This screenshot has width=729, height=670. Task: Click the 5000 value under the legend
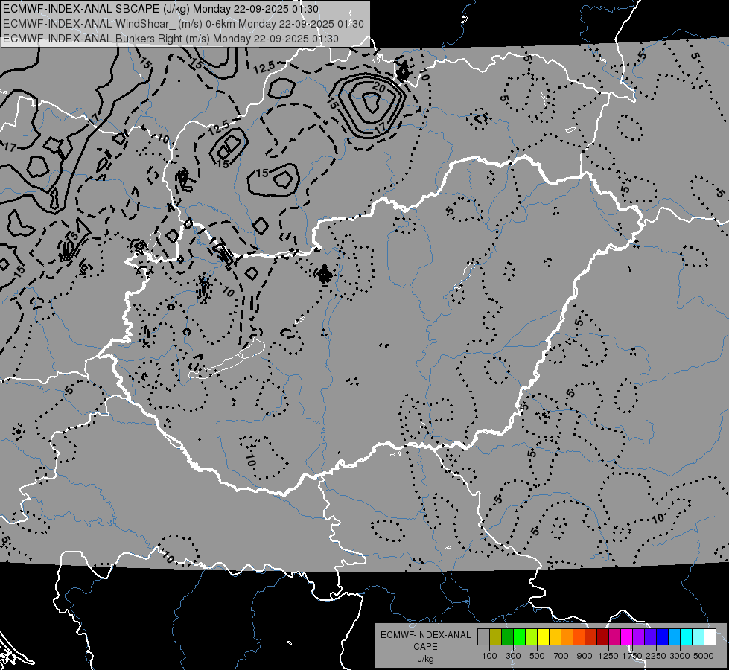pyautogui.click(x=704, y=656)
